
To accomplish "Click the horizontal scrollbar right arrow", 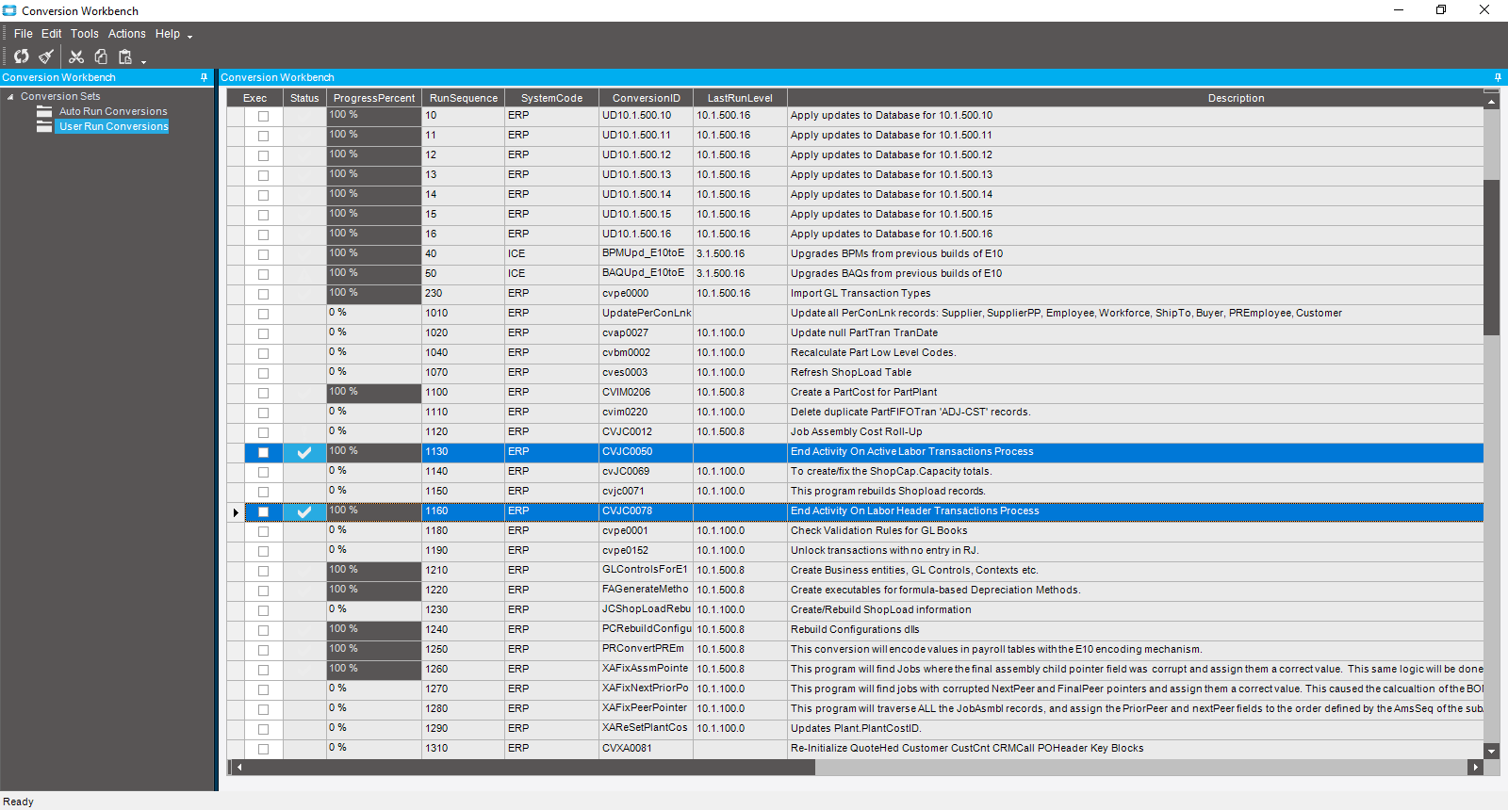I will tap(1475, 768).
